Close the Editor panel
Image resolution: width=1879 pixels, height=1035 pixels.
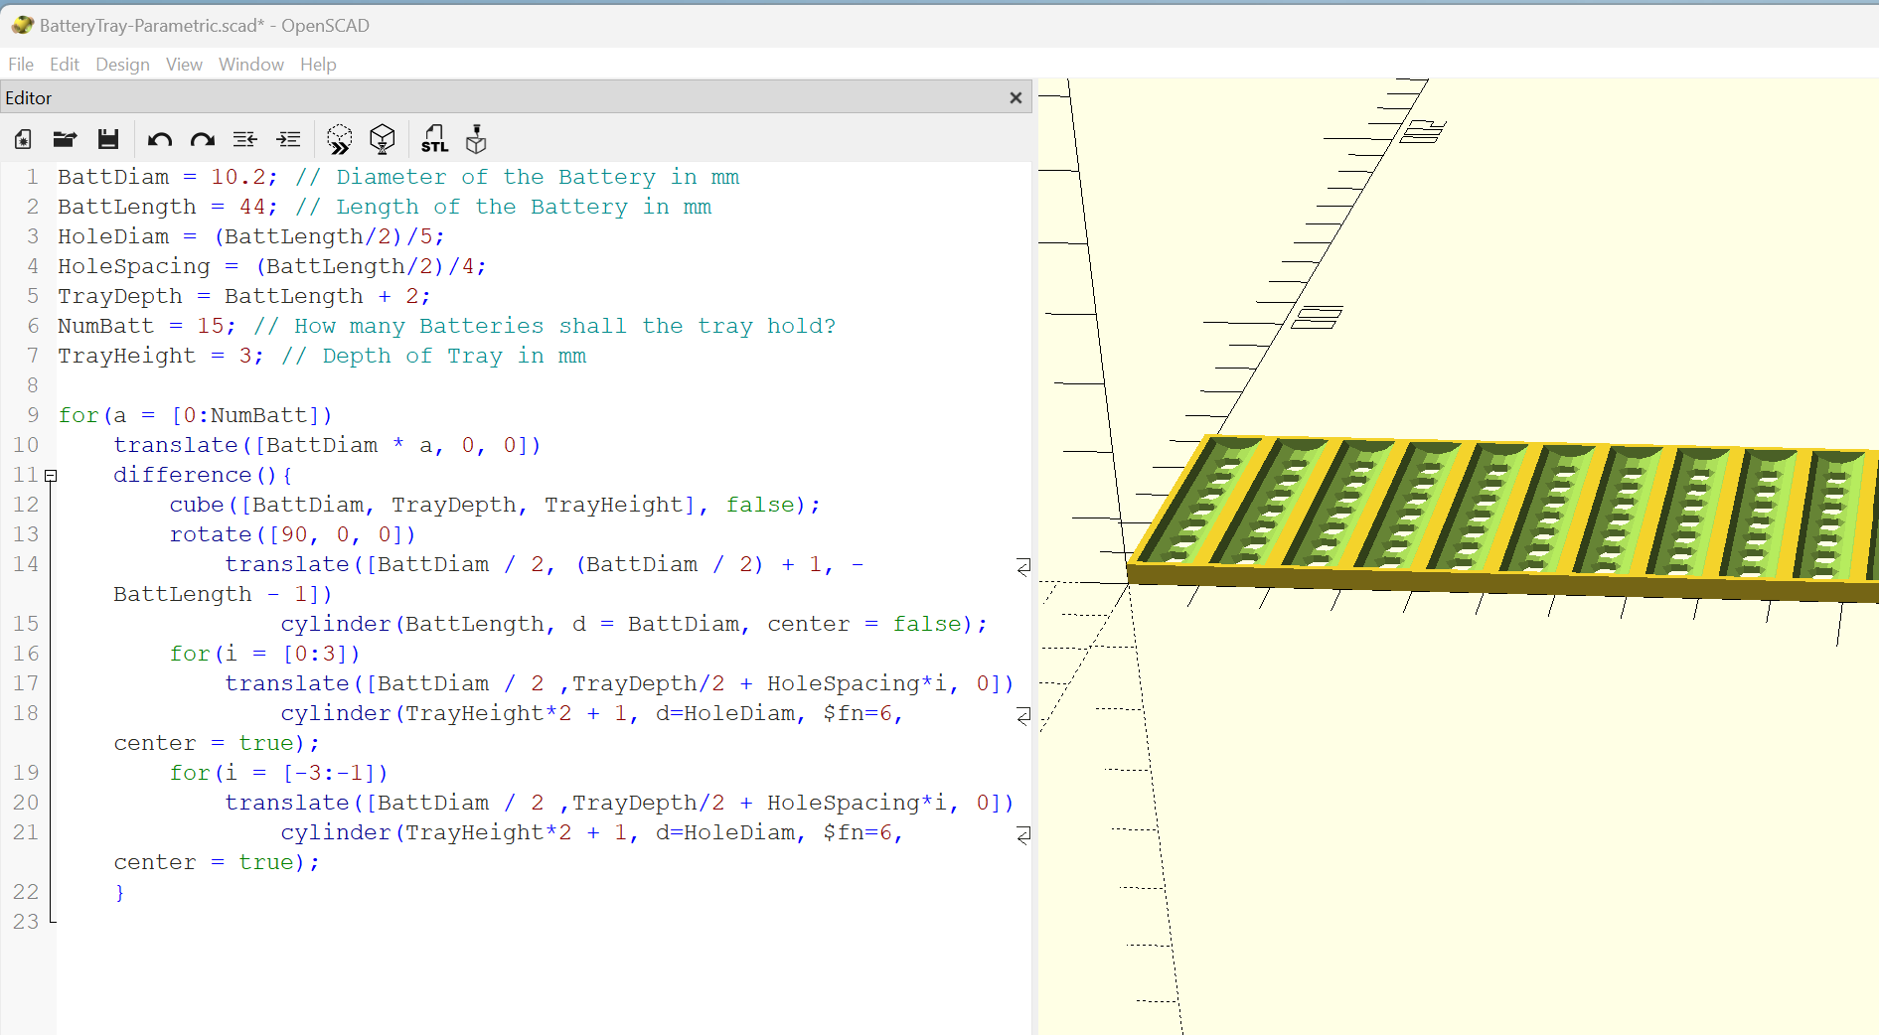tap(1016, 98)
